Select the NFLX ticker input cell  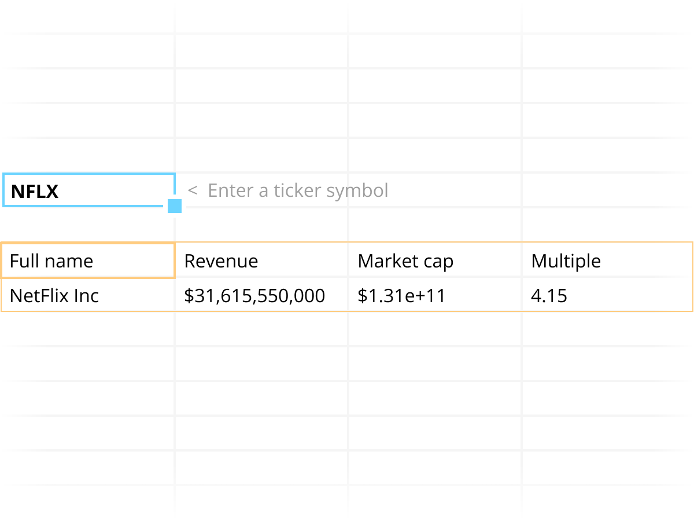tap(87, 190)
